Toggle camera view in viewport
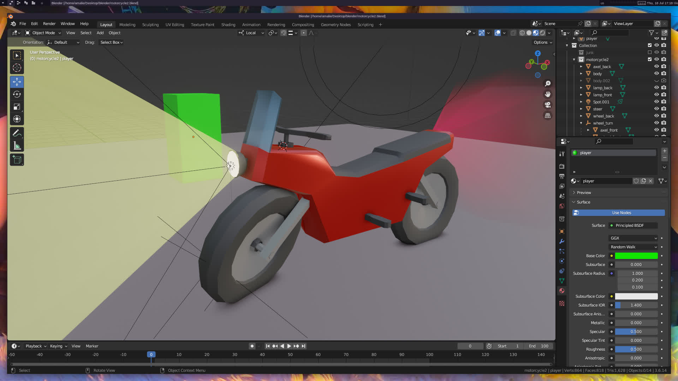The image size is (678, 381). 548,105
